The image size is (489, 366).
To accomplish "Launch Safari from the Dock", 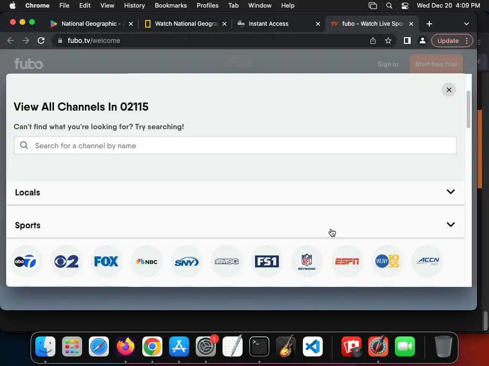I will pos(98,346).
